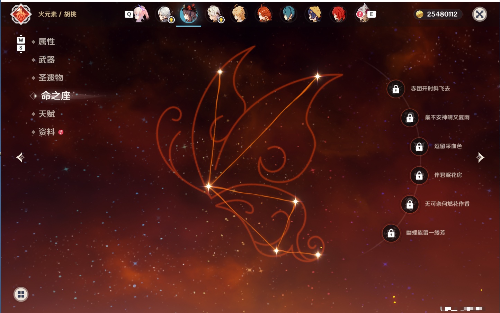Open the 属性 attributes menu
Screen dimensions: 500x313
46,42
